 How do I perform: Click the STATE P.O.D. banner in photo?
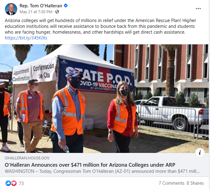click(x=96, y=76)
